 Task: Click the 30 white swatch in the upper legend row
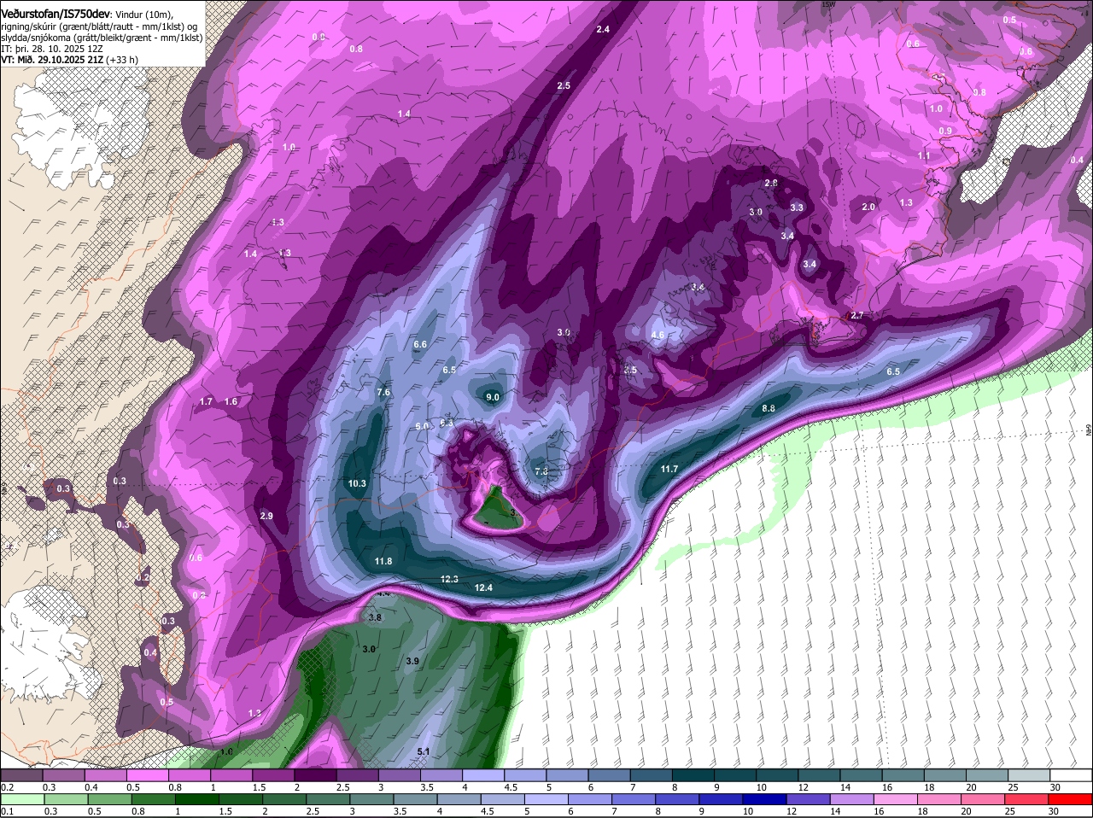click(x=1071, y=774)
